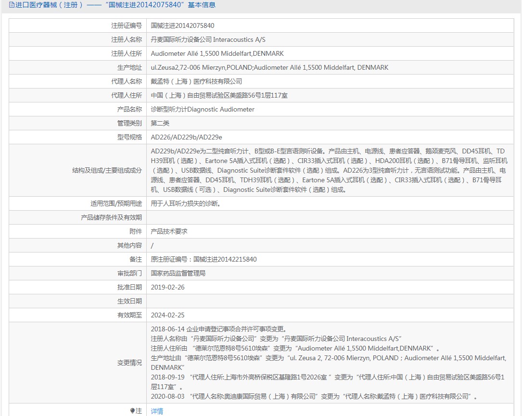Select the 产品储存条件及有效期 row label
Viewport: 522px width, 416px height.
(x=112, y=217)
